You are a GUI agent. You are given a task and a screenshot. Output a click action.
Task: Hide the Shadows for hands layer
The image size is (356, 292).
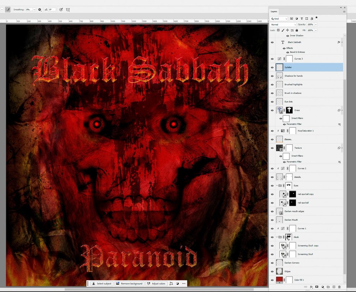[272, 76]
